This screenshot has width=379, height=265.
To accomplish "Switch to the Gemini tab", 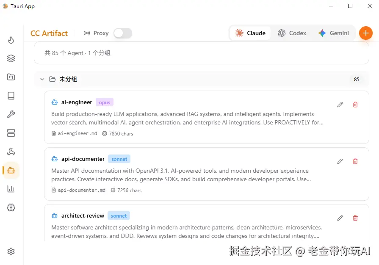I will coord(334,33).
